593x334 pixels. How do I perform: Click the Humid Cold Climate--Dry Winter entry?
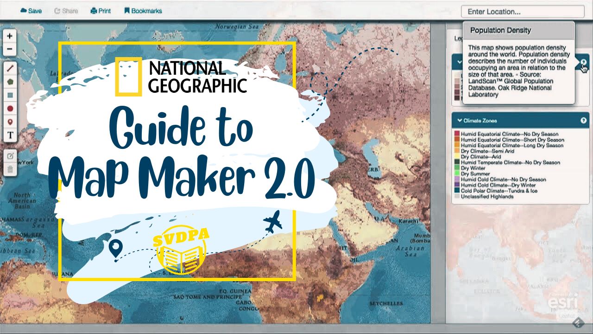[x=498, y=185]
